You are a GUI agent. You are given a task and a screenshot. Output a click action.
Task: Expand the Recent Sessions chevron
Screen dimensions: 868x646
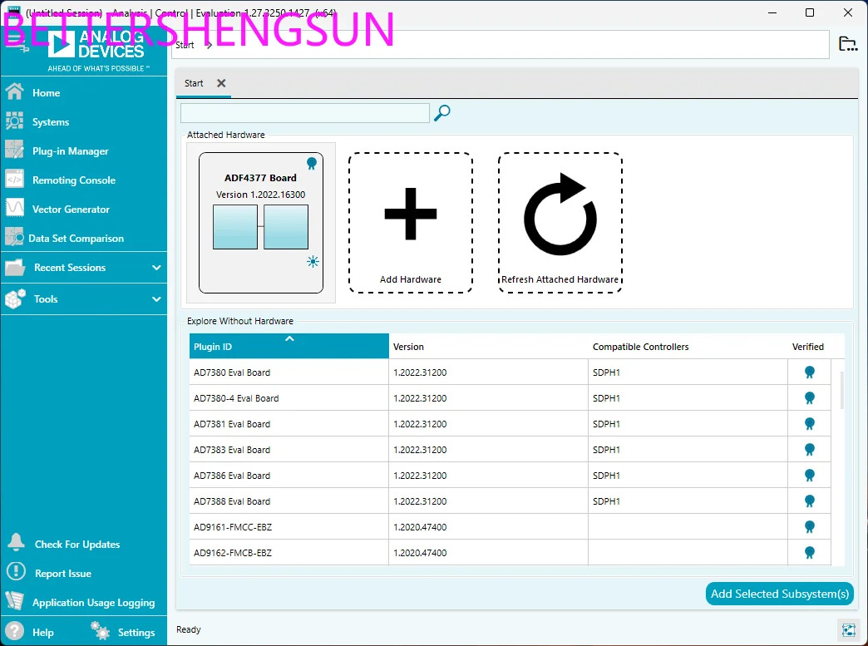click(x=156, y=268)
